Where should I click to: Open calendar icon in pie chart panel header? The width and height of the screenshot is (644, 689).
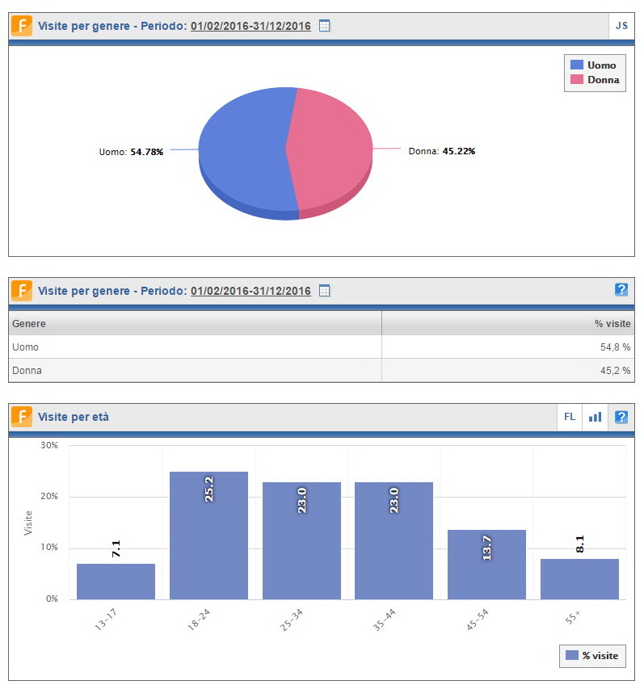tap(324, 26)
